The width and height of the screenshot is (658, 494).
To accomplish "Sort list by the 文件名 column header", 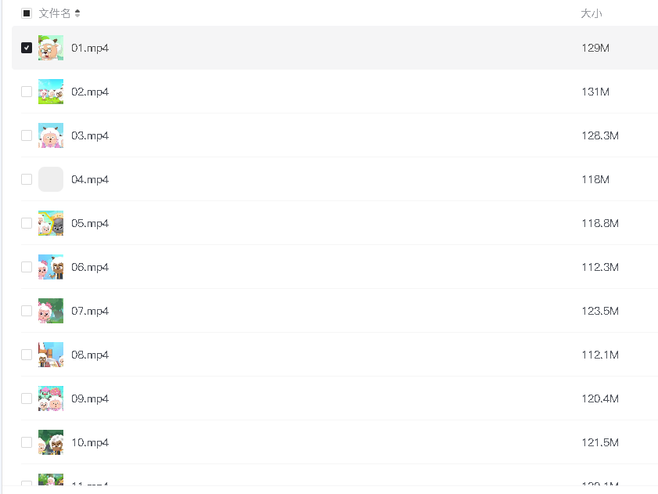I will tap(55, 13).
